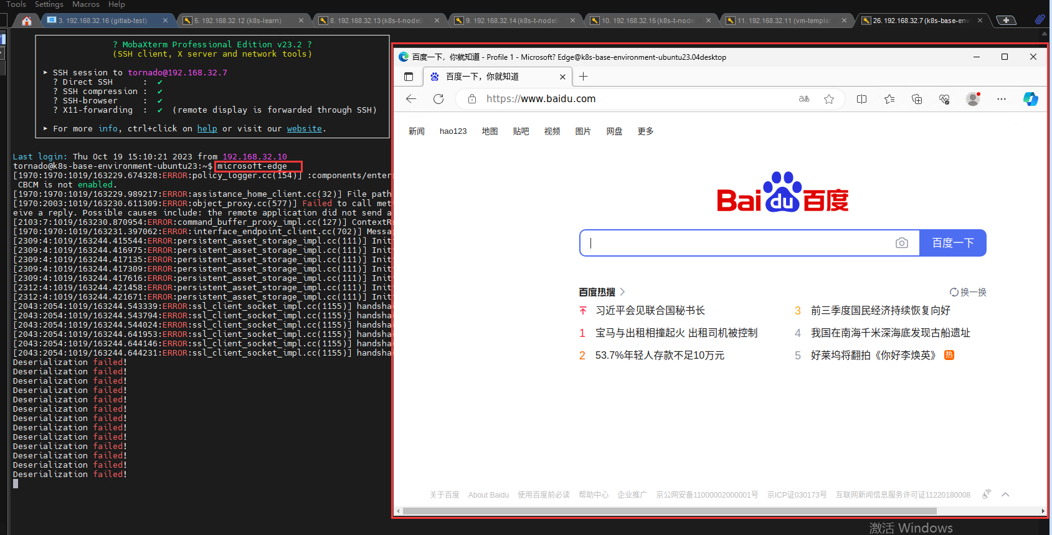Open Edge settings and more menu
This screenshot has height=535, width=1052.
pyautogui.click(x=1002, y=99)
